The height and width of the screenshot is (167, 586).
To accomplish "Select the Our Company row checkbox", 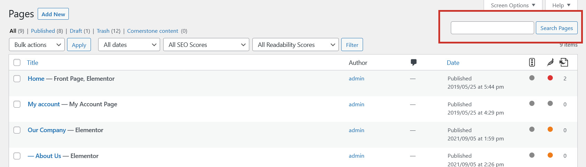I will pos(17,130).
